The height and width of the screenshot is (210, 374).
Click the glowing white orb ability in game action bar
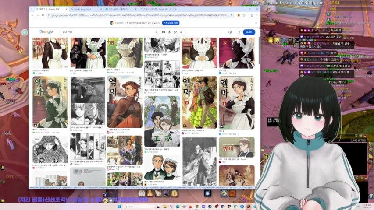click(207, 193)
